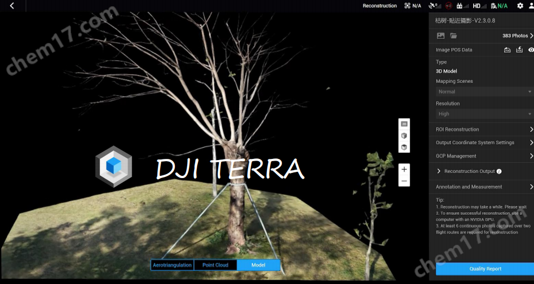Screen dimensions: 534x284
Task: Select the lower cube view icon
Action: [404, 147]
